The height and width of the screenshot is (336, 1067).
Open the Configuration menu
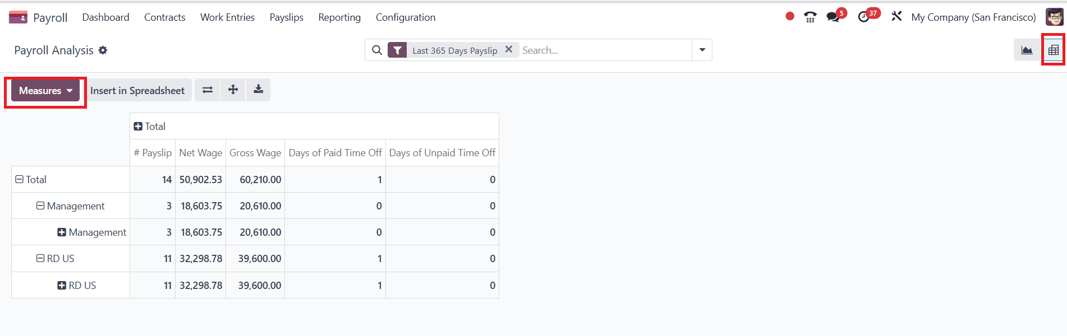(406, 17)
